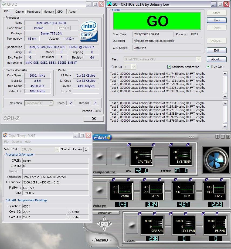Click the left blue pin icon above Vcore

(114, 180)
